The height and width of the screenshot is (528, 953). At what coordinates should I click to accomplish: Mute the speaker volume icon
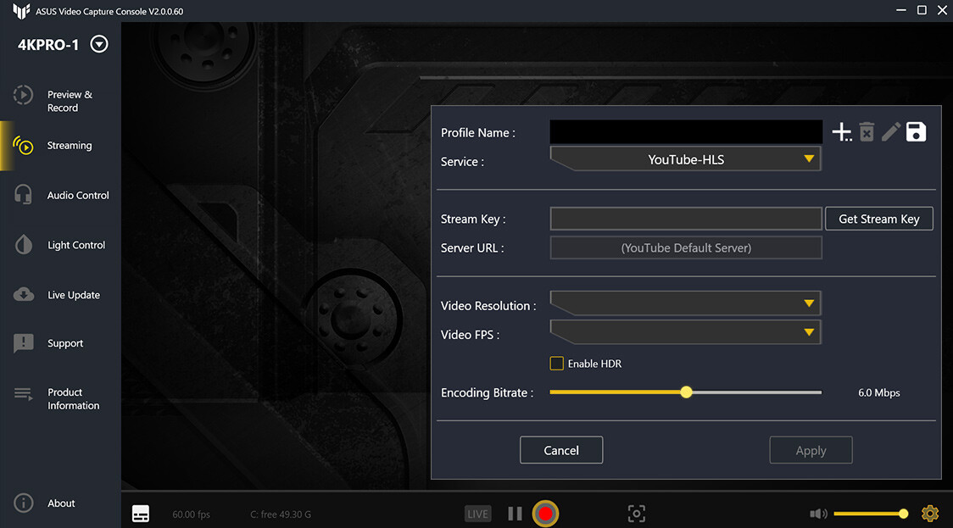click(x=818, y=514)
